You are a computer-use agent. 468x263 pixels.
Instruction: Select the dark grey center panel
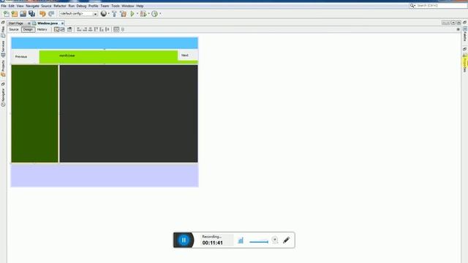(129, 114)
